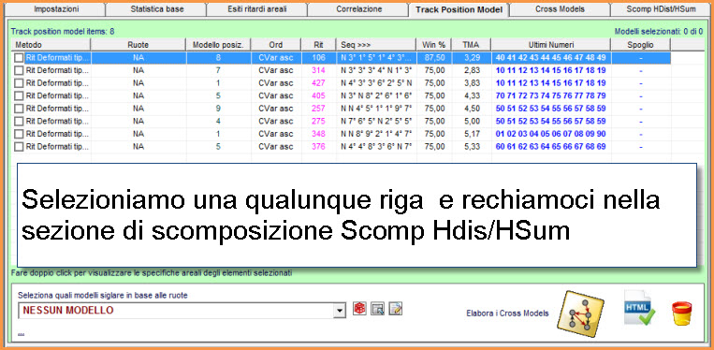Click the Rit column header
The width and height of the screenshot is (714, 350).
click(319, 45)
